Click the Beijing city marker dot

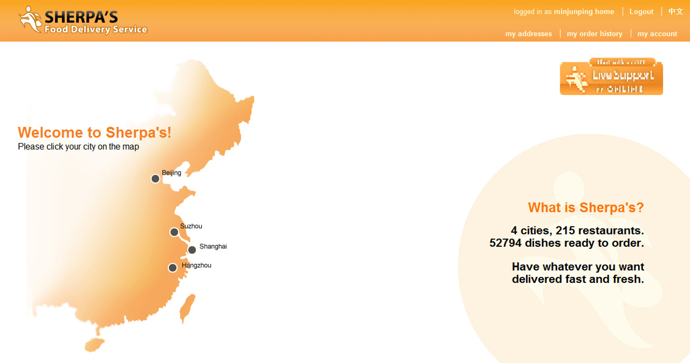point(155,179)
